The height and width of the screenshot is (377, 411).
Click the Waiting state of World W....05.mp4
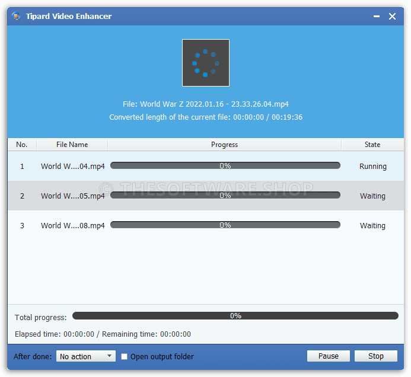pyautogui.click(x=372, y=196)
